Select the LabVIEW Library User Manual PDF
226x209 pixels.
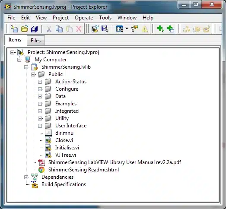115,162
